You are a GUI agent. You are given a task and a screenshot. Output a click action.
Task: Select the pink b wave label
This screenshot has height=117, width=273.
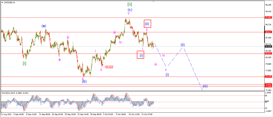point(68,37)
